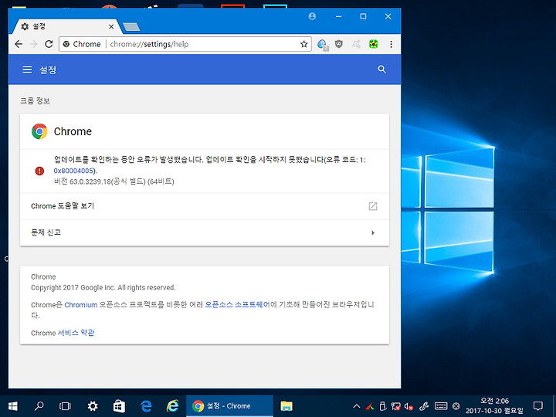Click the Copyright 2017 Google Inc. text
Viewport: 556px width, 417px height.
(103, 287)
